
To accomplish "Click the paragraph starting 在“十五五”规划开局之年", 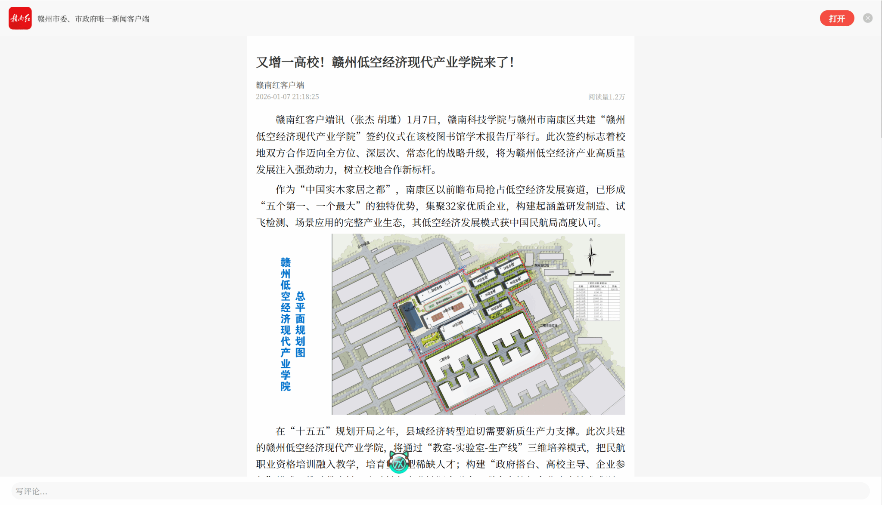I will [440, 447].
